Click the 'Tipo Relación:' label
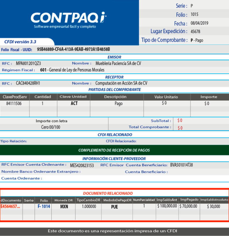Viewport: 229px width, 236px height. (13, 141)
